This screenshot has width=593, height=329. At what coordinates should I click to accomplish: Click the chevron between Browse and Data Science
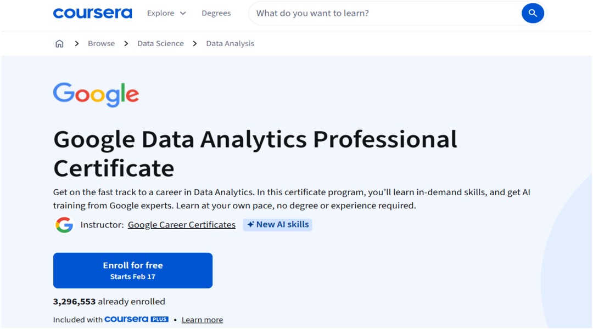126,43
